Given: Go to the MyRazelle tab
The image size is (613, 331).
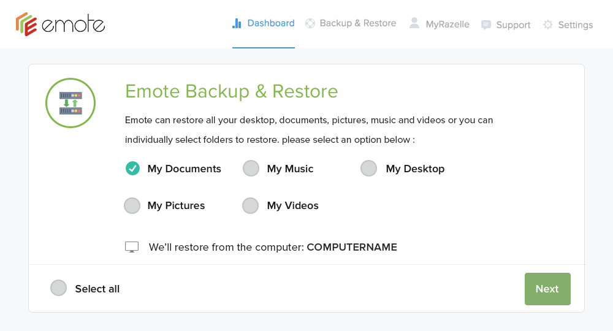Looking at the screenshot, I should pos(439,25).
